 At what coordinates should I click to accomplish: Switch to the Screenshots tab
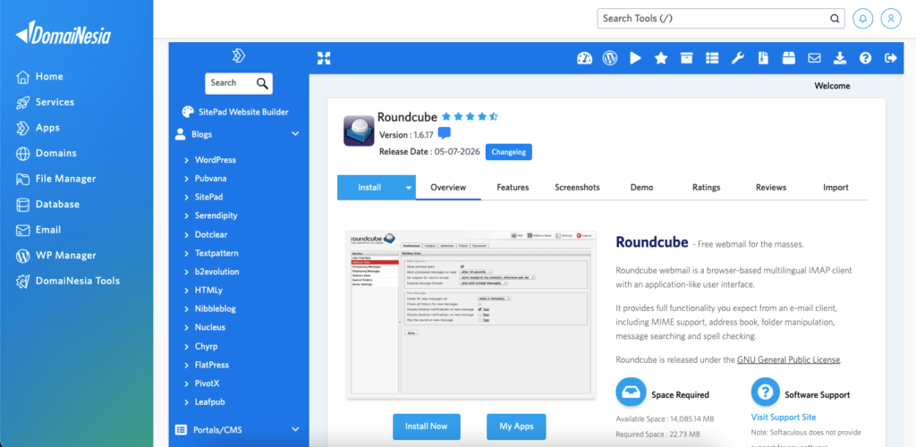(577, 188)
